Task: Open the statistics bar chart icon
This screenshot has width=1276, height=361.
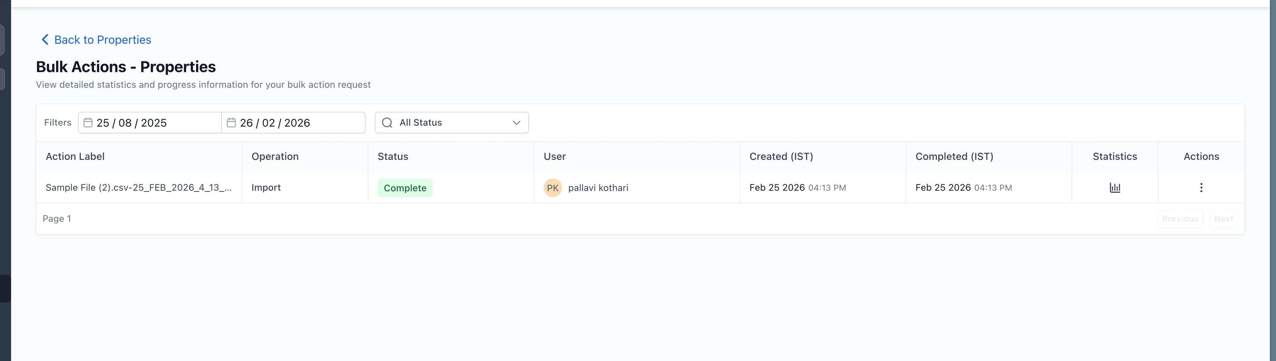Action: pyautogui.click(x=1115, y=188)
